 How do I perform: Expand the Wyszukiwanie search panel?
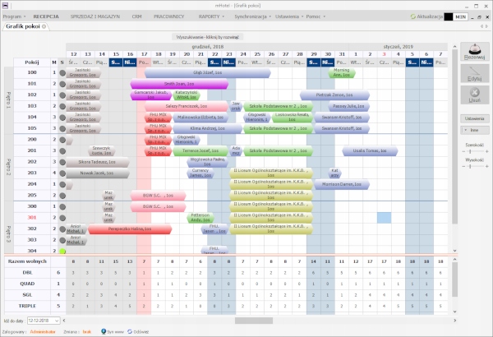[x=208, y=37]
